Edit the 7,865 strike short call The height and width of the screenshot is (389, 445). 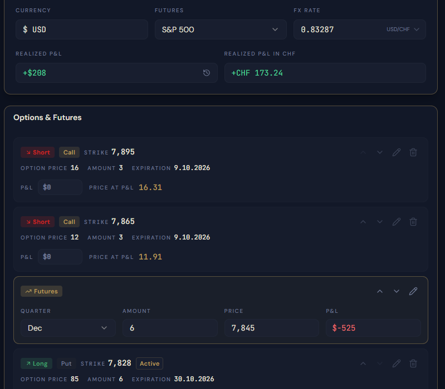(x=397, y=222)
